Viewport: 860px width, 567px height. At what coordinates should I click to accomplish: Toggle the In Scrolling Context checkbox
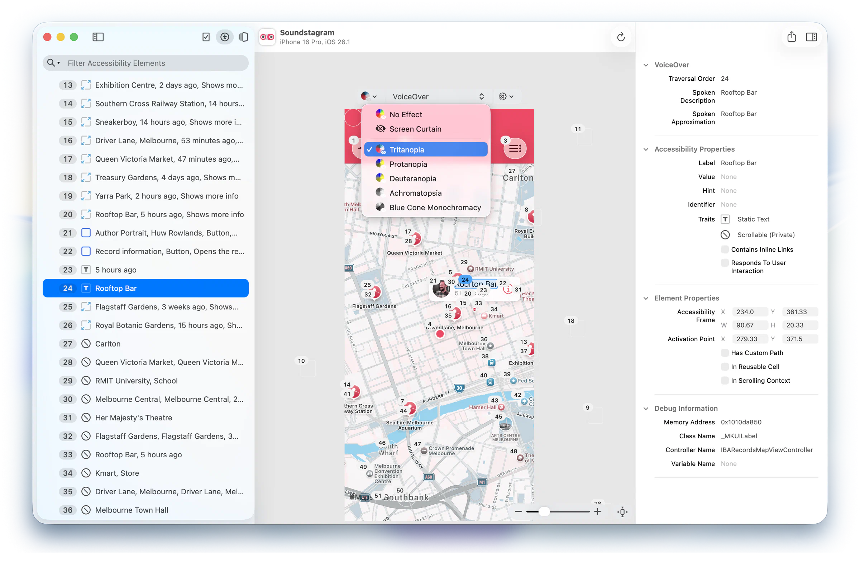725,380
